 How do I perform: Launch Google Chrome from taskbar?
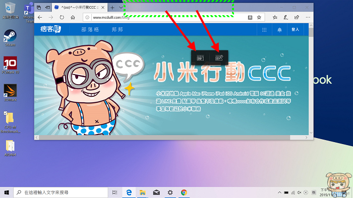184,192
